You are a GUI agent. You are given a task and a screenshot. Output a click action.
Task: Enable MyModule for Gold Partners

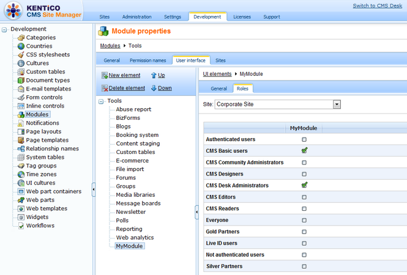click(x=304, y=232)
